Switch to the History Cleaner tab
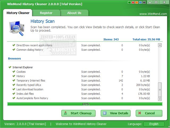The width and height of the screenshot is (170, 128). point(18,13)
